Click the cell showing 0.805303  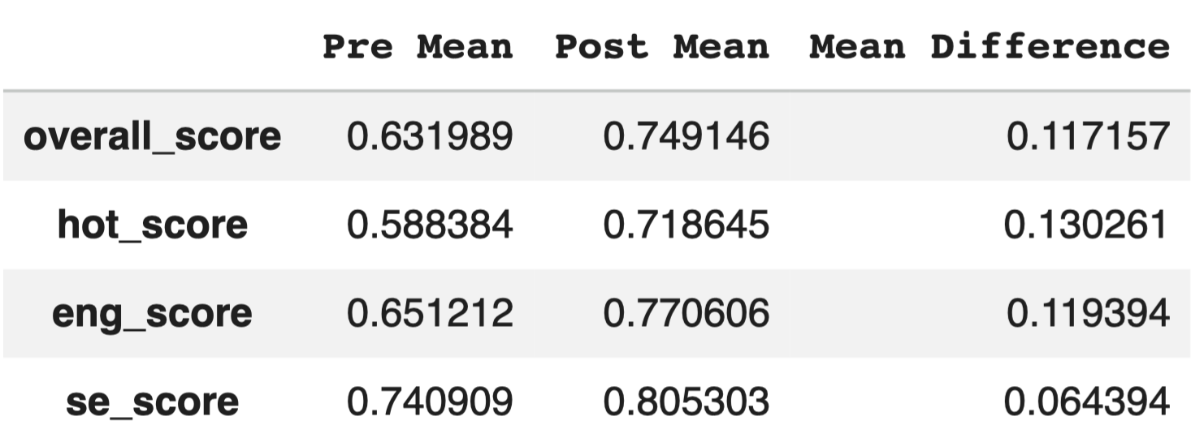[x=686, y=401]
